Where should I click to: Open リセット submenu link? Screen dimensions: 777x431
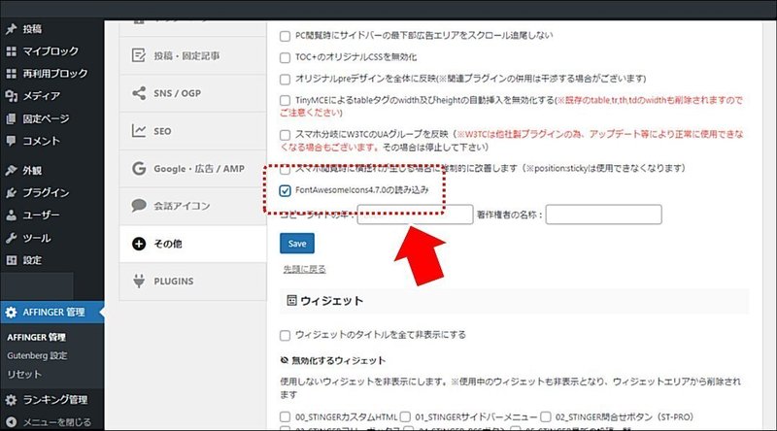(24, 374)
